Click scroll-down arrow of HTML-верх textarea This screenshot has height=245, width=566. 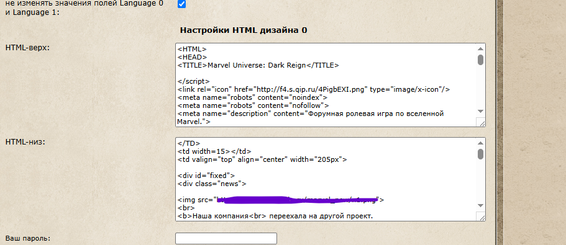(x=480, y=111)
